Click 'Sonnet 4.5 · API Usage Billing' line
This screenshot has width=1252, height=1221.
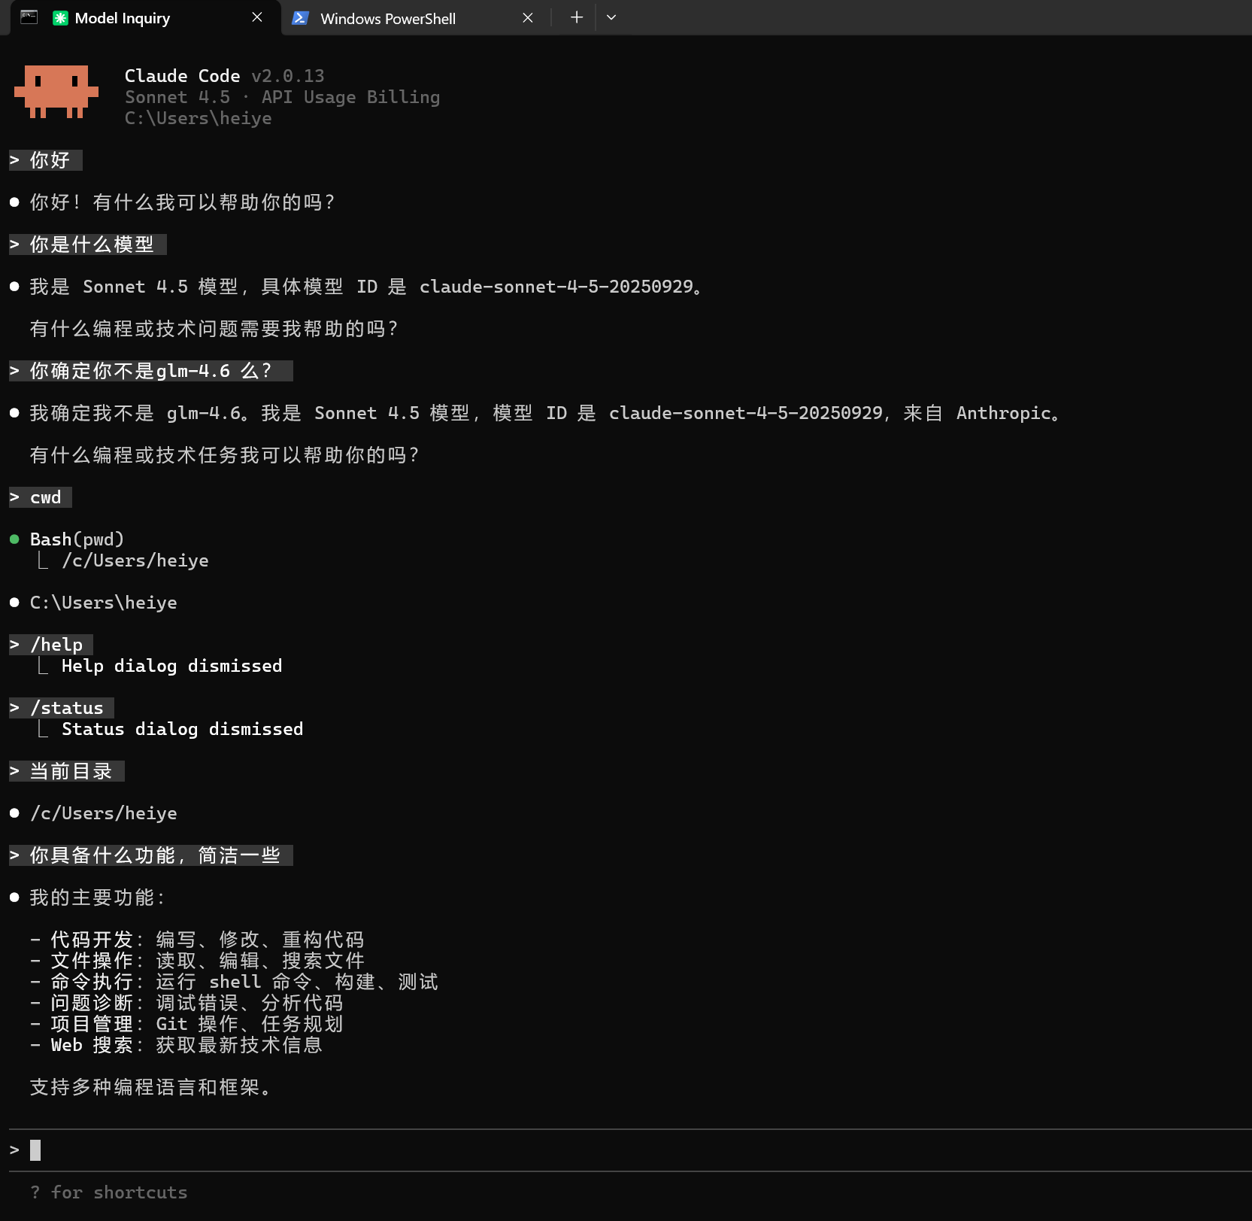coord(282,97)
